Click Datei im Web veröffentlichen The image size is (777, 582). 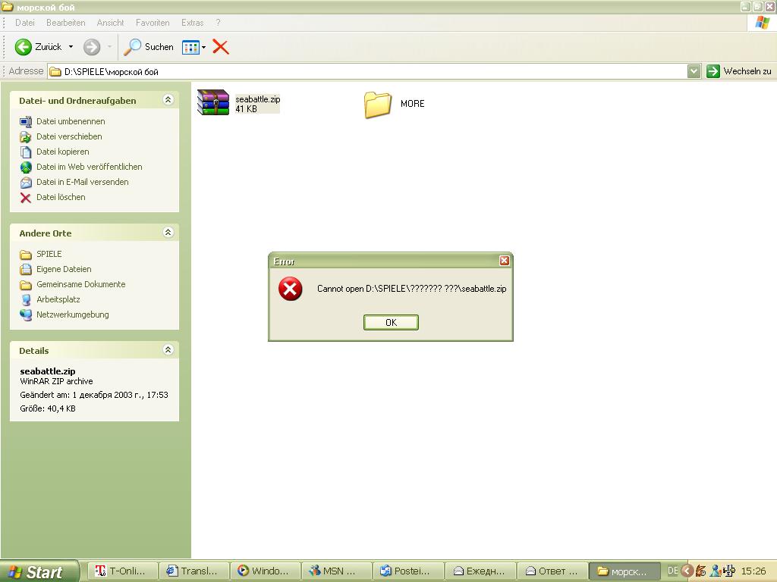90,167
